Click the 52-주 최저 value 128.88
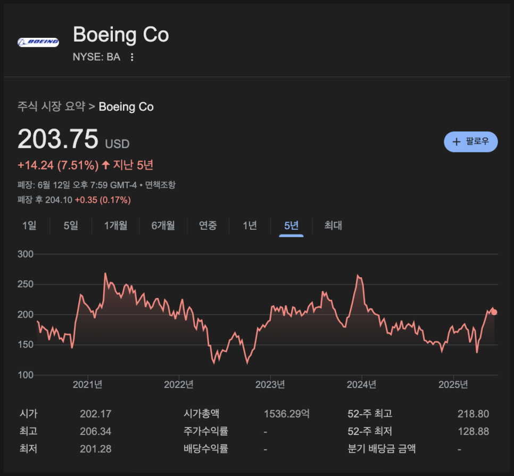 click(x=473, y=431)
